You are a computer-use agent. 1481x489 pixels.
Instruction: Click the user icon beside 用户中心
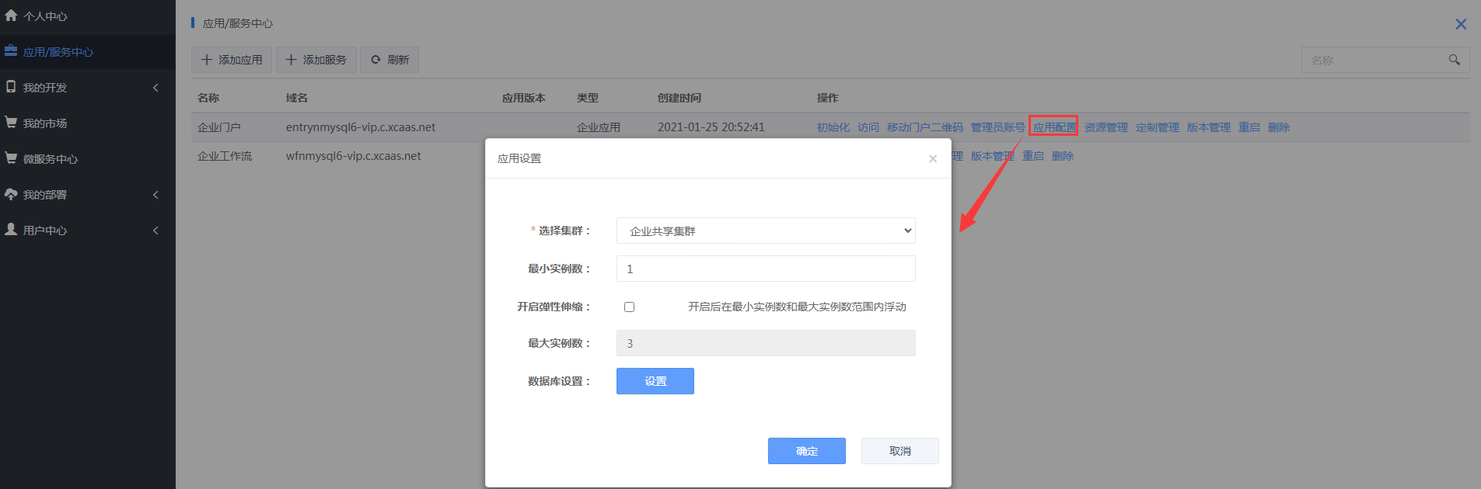pyautogui.click(x=11, y=230)
